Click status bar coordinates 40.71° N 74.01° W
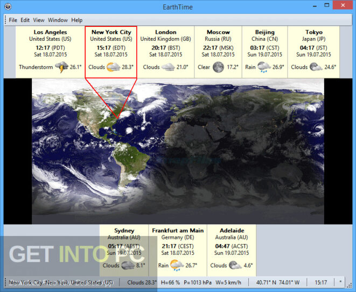This screenshot has width=356, height=292. pos(278,282)
